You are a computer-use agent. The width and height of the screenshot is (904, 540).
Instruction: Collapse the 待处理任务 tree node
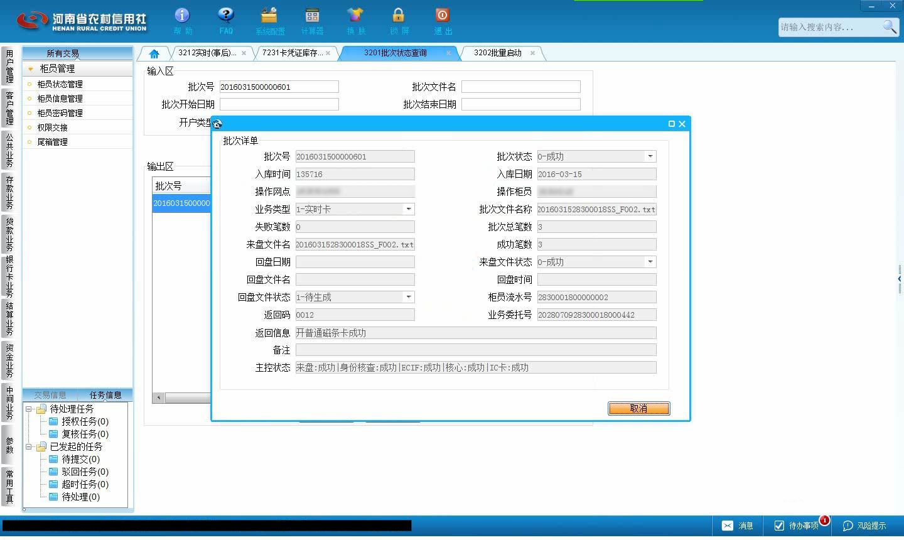[28, 409]
